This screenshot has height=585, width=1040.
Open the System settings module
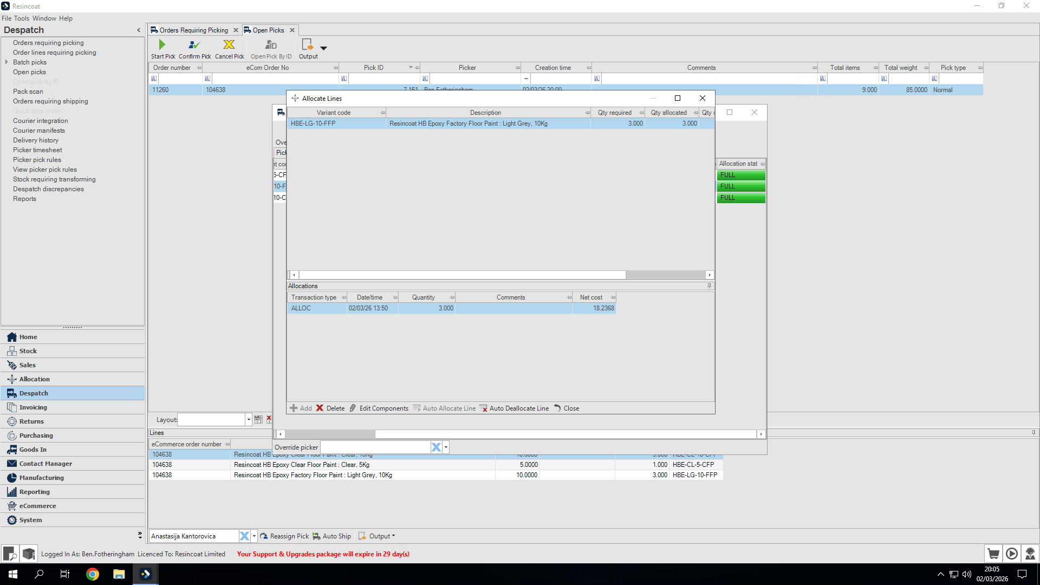click(73, 520)
